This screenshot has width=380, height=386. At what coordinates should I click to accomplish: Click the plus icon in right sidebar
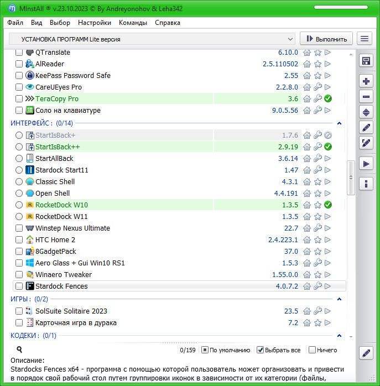(x=366, y=81)
